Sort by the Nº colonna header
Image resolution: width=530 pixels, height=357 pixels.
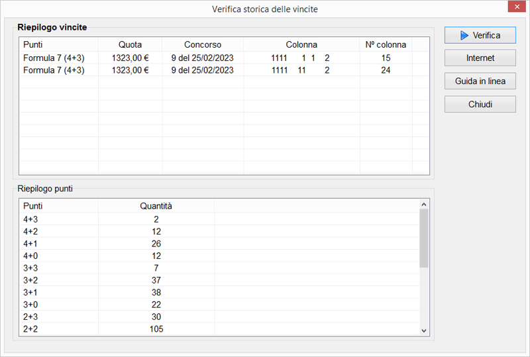click(x=386, y=44)
